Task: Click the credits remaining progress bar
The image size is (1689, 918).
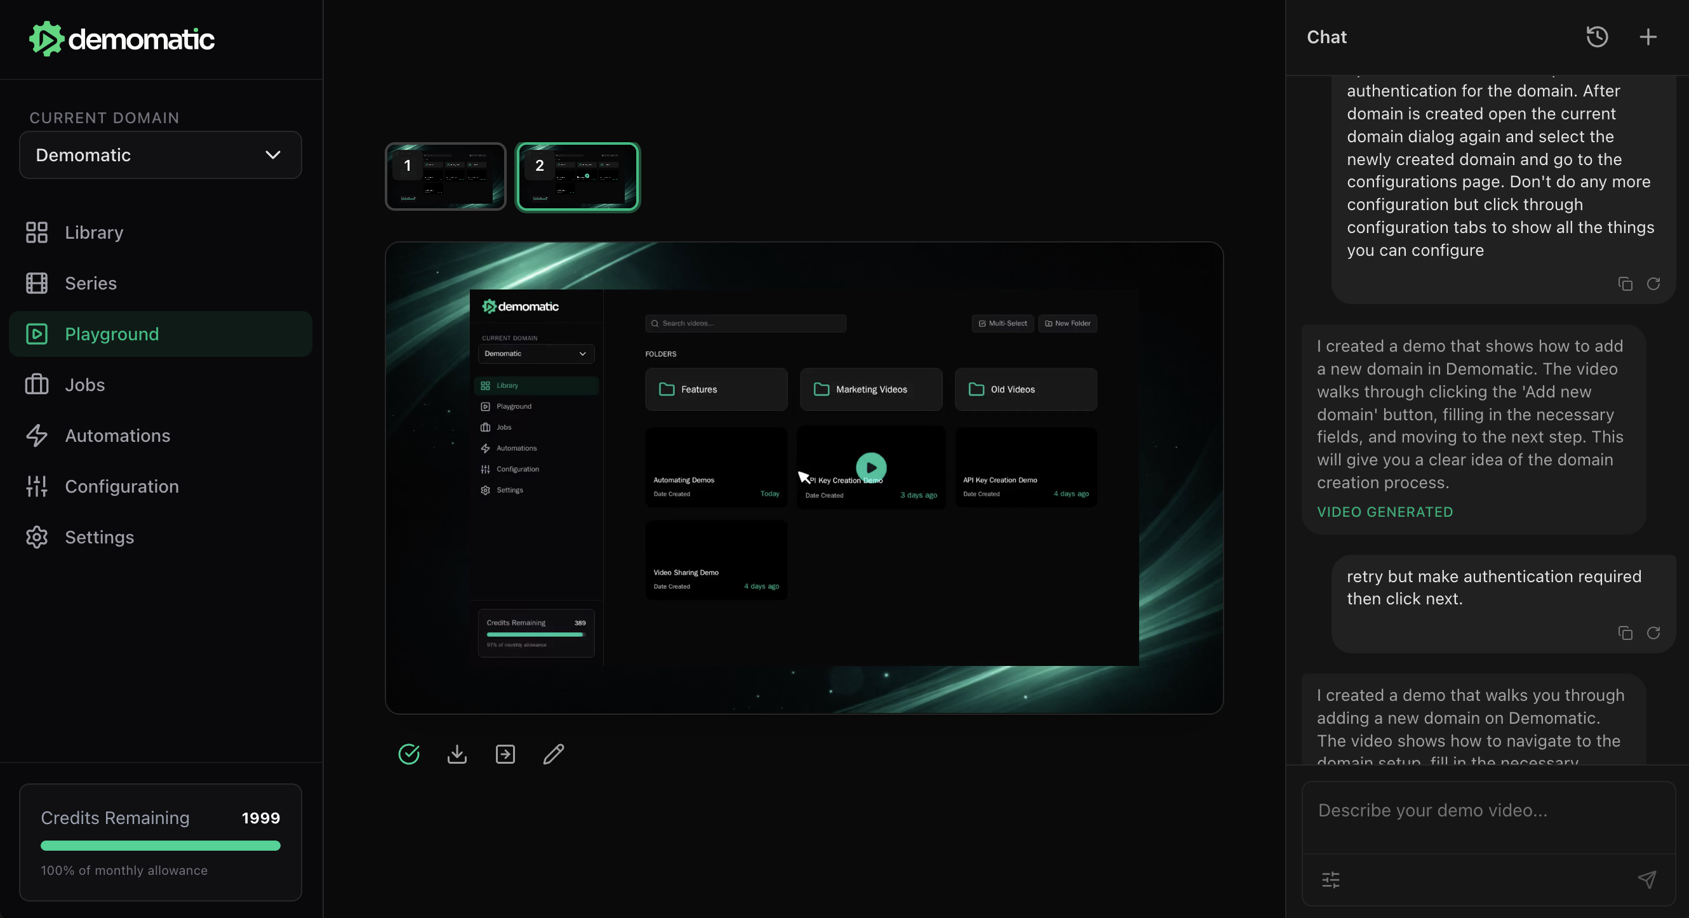Action: click(160, 845)
